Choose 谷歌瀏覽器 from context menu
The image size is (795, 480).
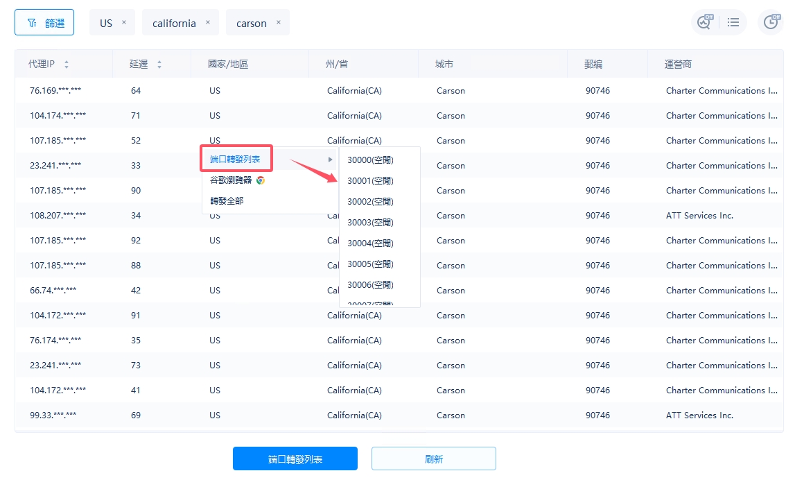pyautogui.click(x=231, y=180)
